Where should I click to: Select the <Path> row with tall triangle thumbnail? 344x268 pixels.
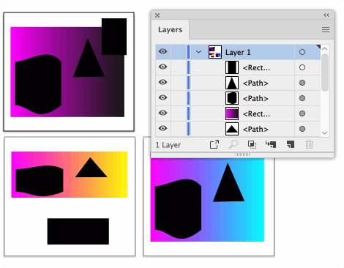point(238,83)
